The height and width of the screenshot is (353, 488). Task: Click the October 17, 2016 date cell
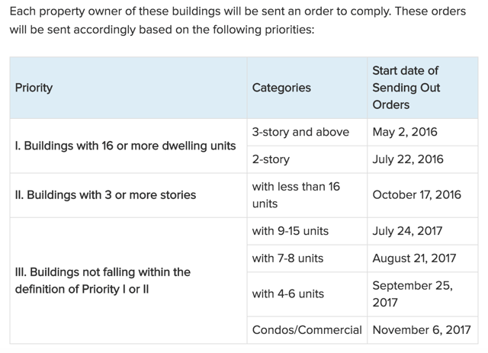(422, 195)
